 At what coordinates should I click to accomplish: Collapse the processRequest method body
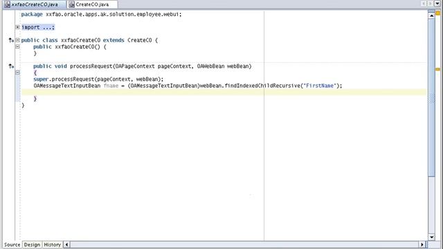tap(17, 73)
